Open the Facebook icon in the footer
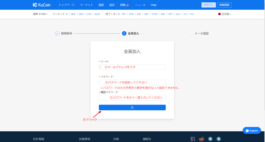The image size is (265, 142). (193, 139)
